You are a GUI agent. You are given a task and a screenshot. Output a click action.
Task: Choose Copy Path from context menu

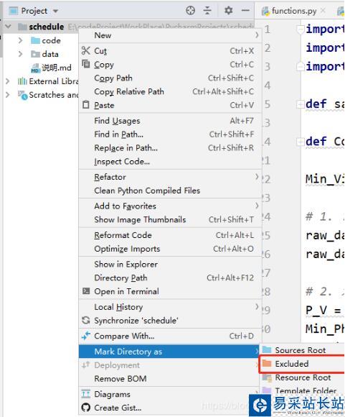[x=170, y=78]
